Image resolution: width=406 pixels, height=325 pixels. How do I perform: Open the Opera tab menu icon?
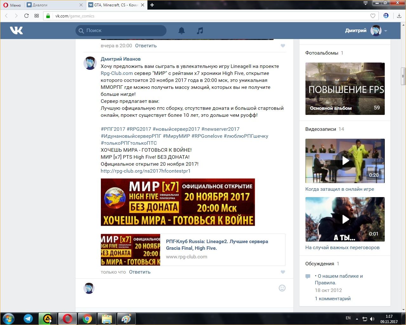point(366,3)
